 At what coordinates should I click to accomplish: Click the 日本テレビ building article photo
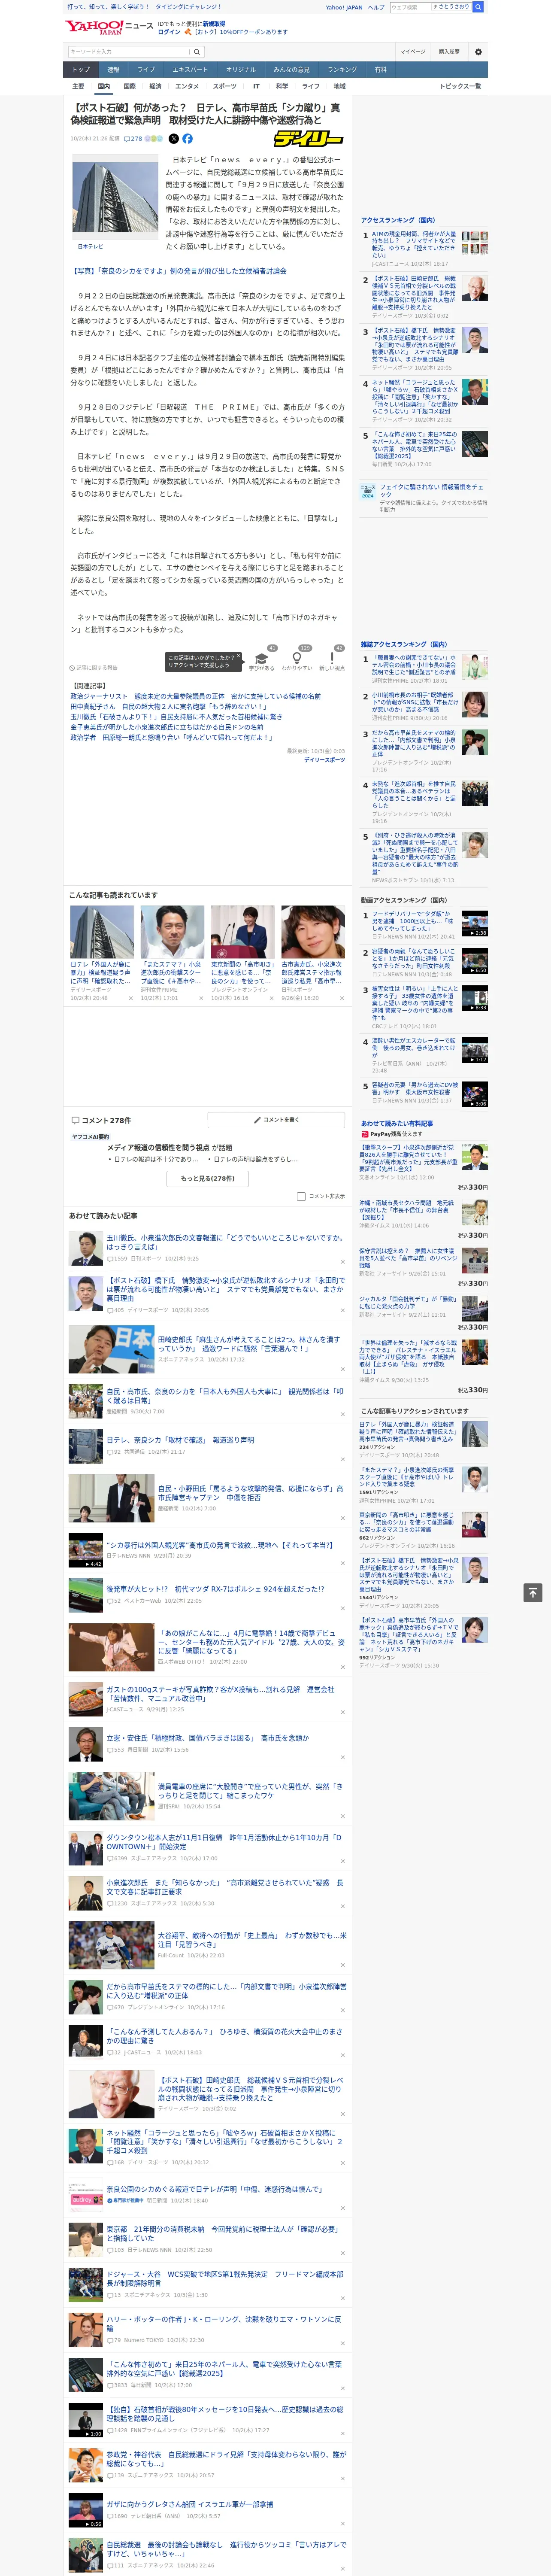click(115, 197)
